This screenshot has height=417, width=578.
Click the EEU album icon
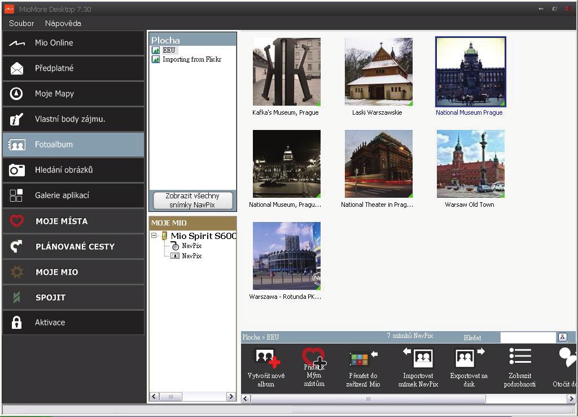point(156,50)
